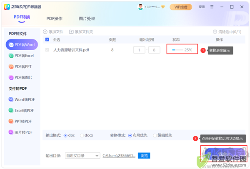Choose docx output format radio

(82, 135)
